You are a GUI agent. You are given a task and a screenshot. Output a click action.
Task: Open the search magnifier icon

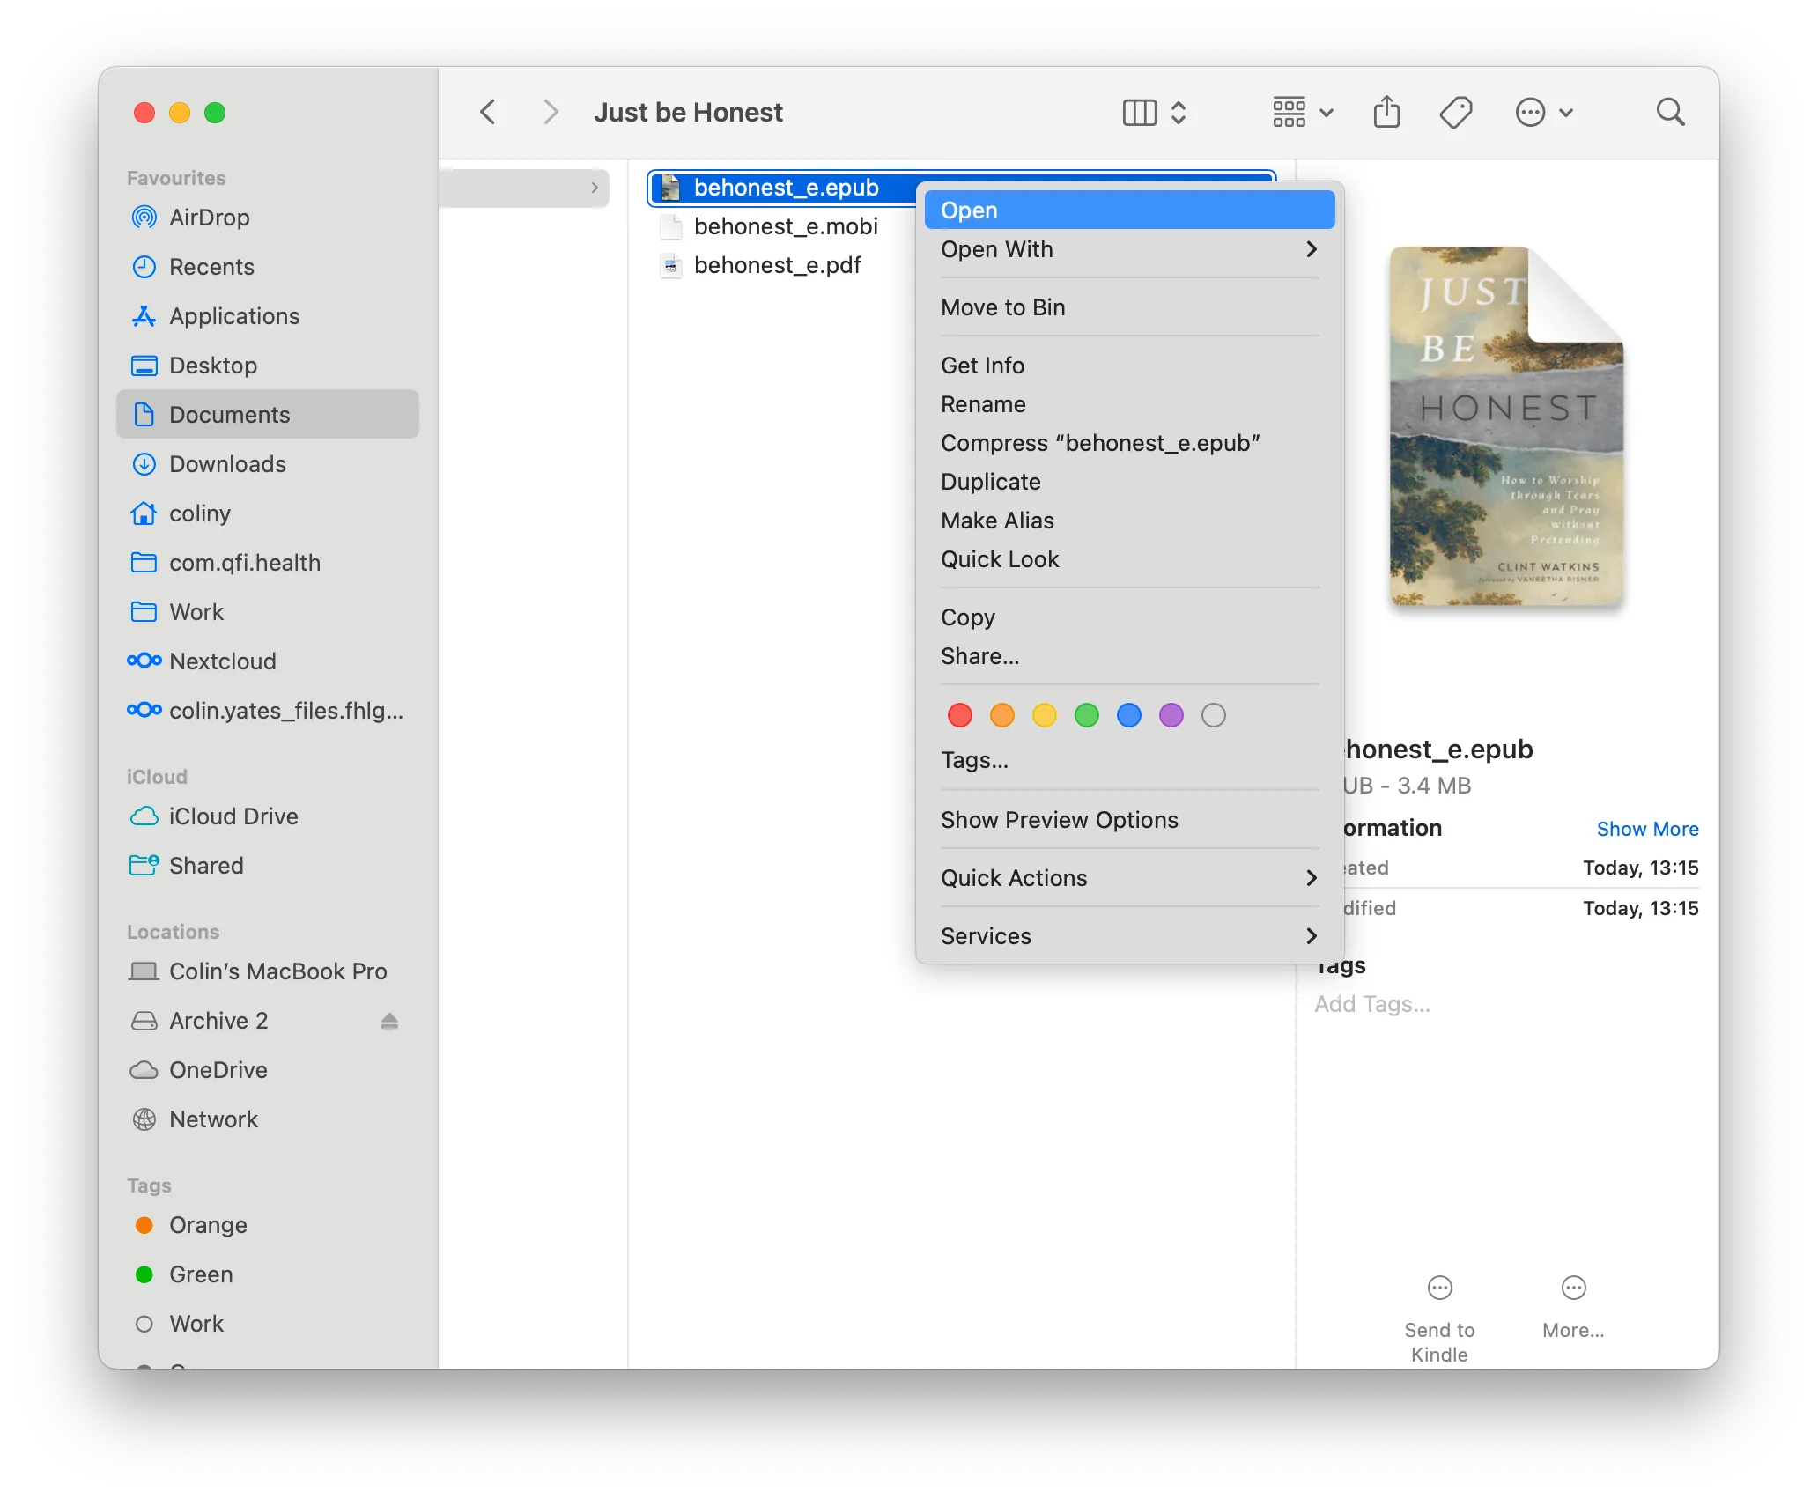coord(1669,113)
